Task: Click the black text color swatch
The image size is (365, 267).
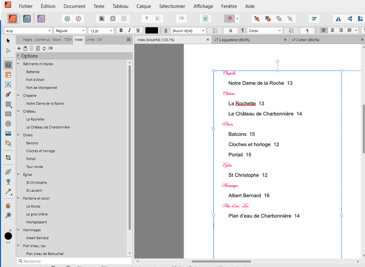Action: [x=152, y=30]
